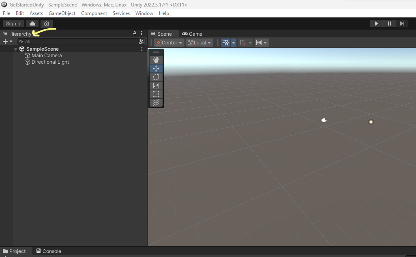The width and height of the screenshot is (416, 257).
Task: Click the sun light gizmo in Scene
Action: click(x=371, y=122)
